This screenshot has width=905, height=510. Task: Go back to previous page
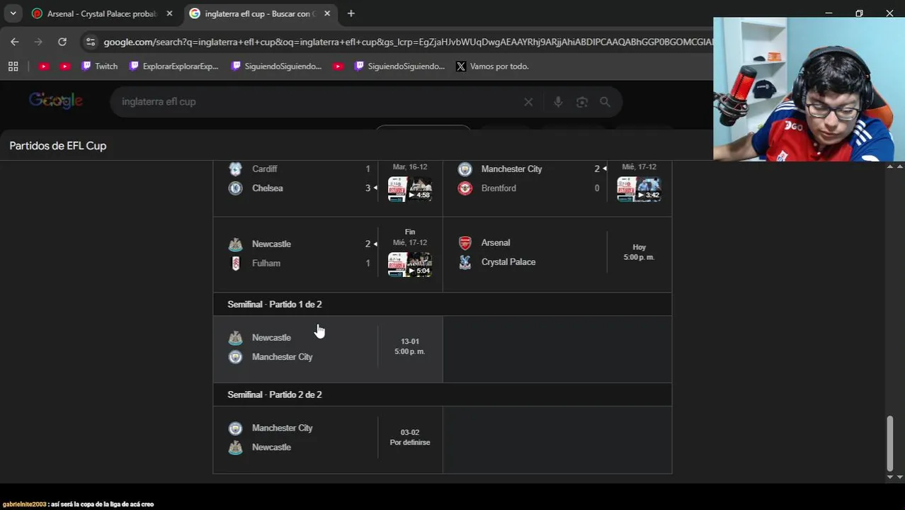[x=15, y=42]
